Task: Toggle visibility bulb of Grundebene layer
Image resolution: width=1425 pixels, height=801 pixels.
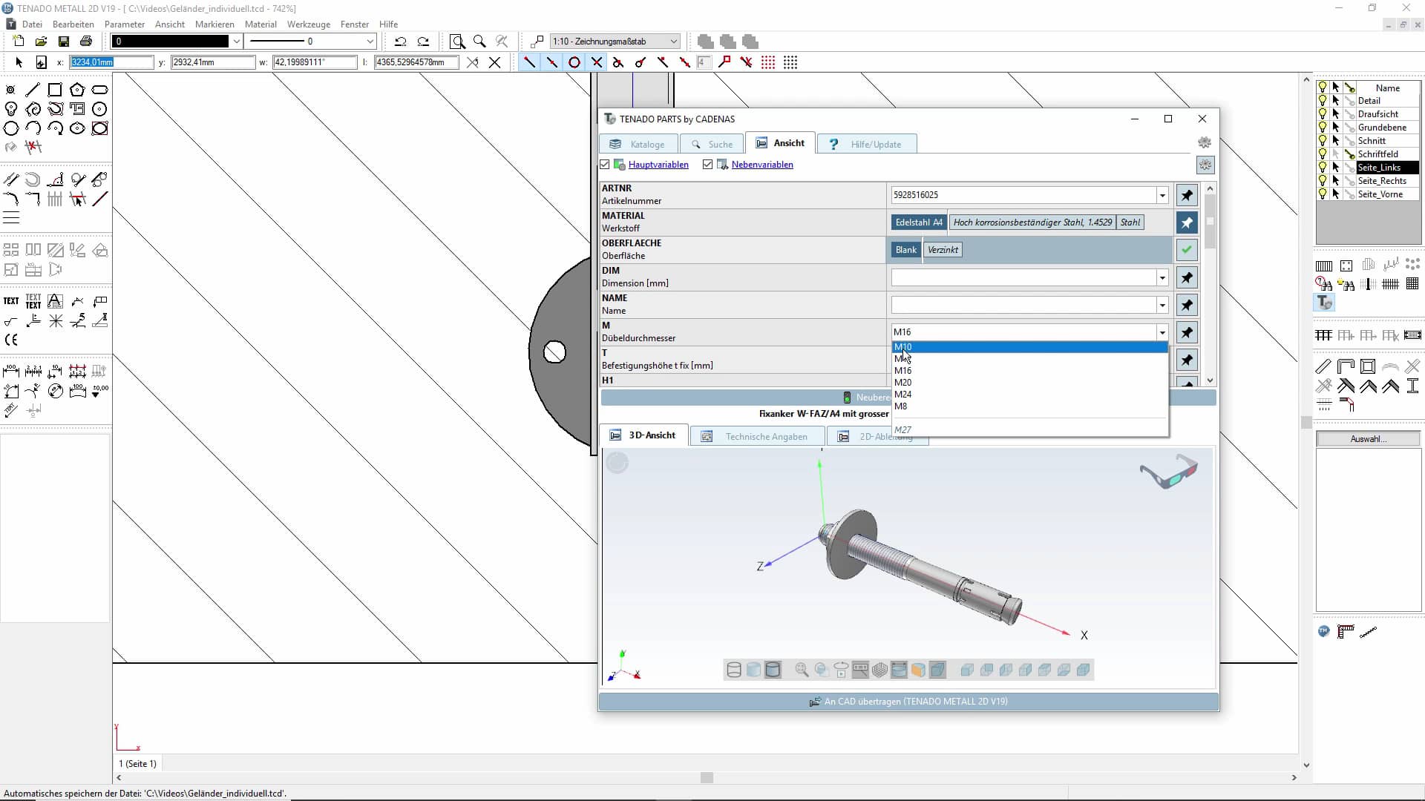Action: pyautogui.click(x=1323, y=128)
